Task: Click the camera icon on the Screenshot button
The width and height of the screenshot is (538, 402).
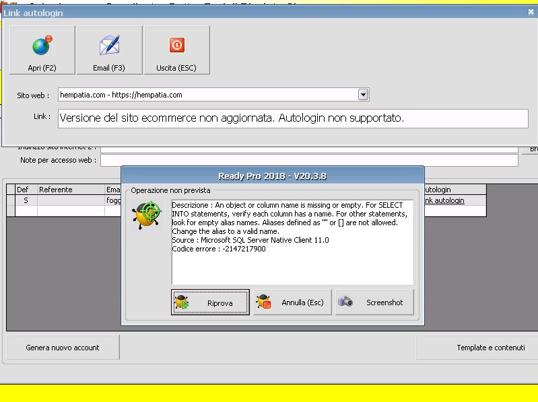Action: 345,301
